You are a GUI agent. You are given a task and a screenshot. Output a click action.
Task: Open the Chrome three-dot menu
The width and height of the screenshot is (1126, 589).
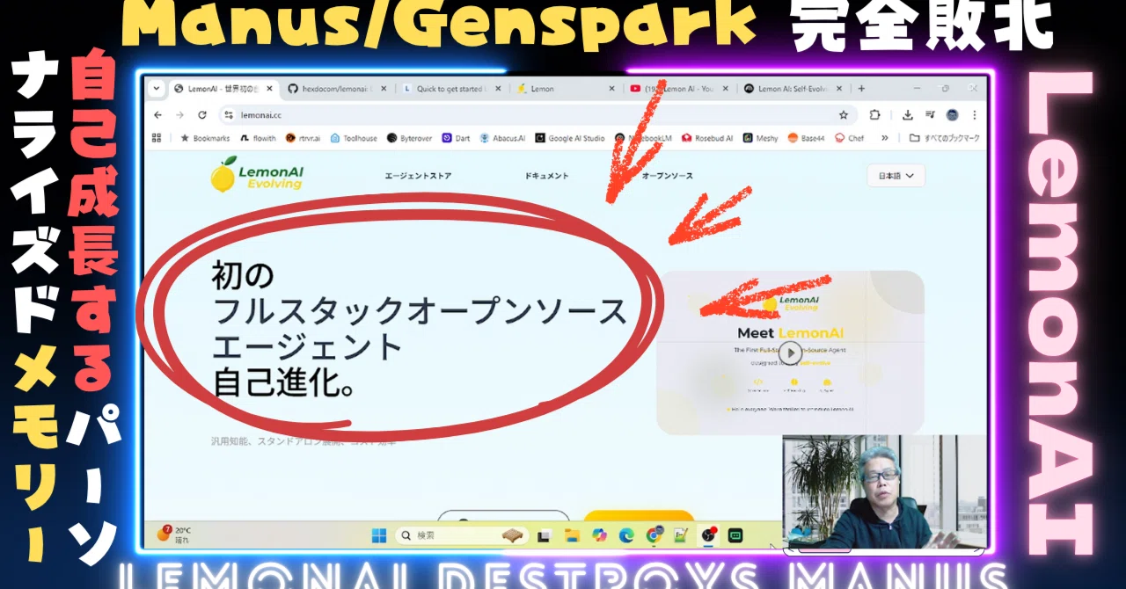(x=974, y=115)
